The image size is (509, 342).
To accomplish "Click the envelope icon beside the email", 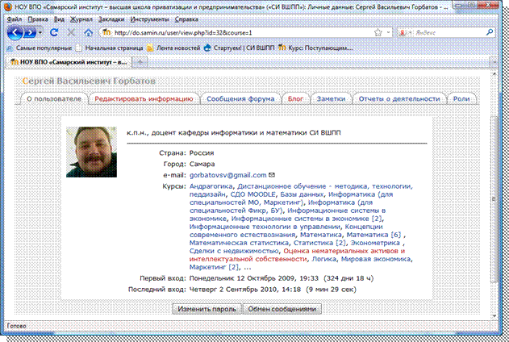I will (272, 174).
